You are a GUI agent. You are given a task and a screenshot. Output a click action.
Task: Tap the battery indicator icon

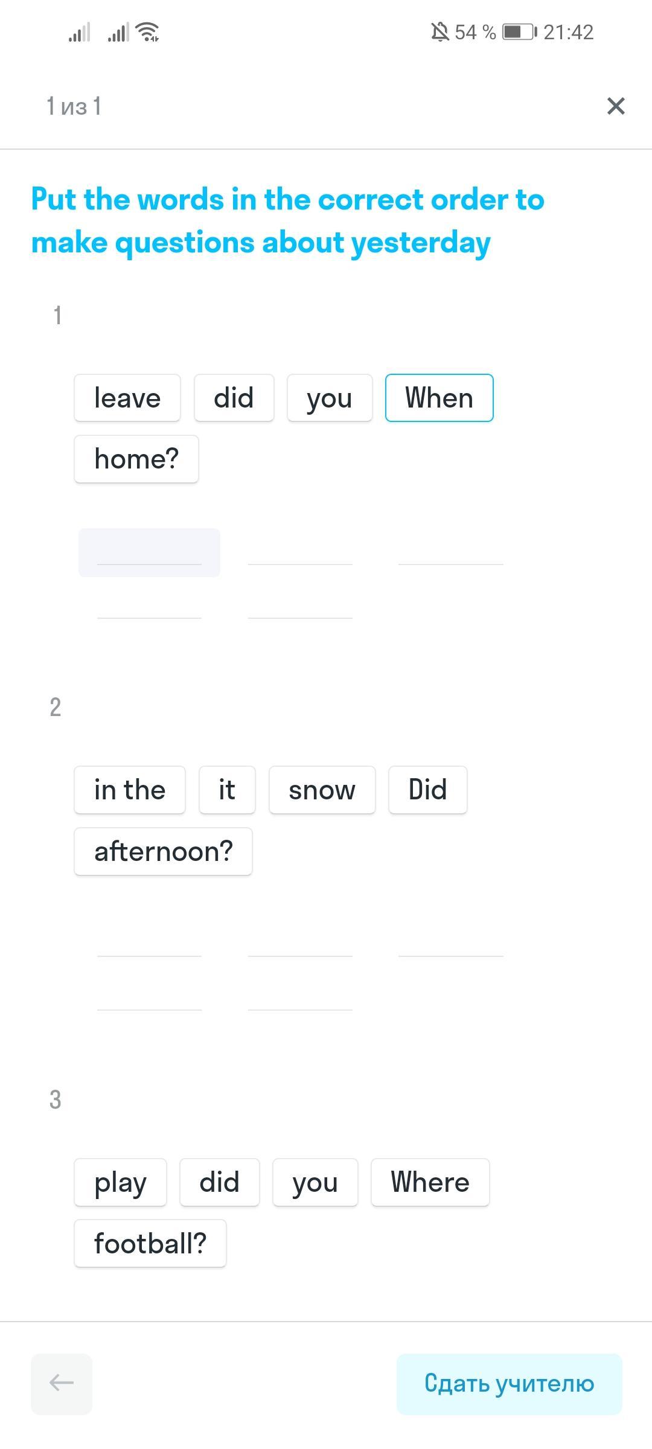519,32
